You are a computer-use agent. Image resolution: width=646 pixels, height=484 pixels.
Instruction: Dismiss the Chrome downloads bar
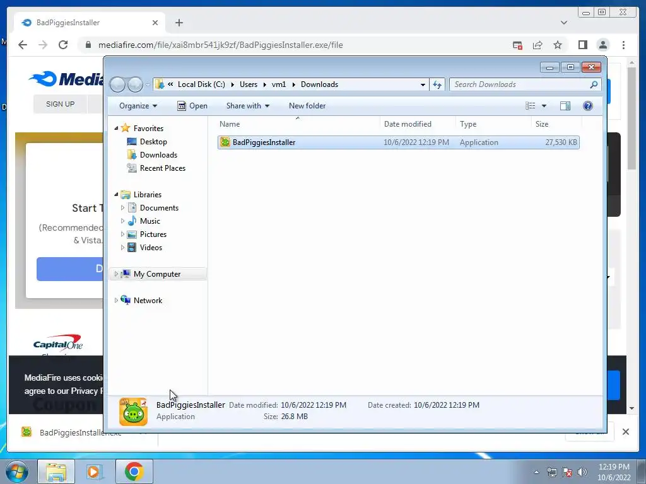coord(625,432)
